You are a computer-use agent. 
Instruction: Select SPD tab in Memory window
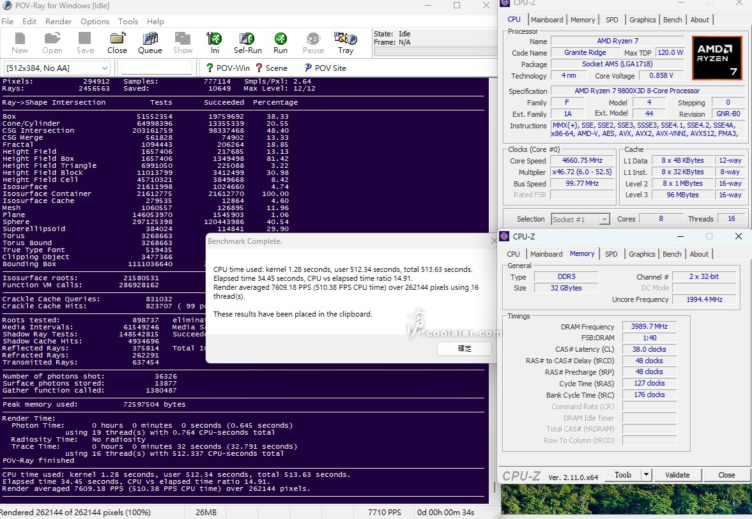point(611,254)
